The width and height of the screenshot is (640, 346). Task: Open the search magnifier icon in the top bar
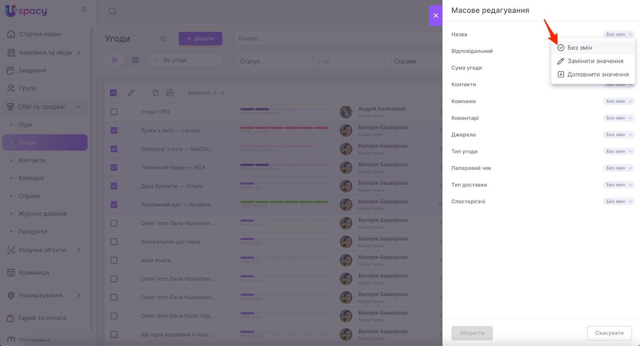112,11
